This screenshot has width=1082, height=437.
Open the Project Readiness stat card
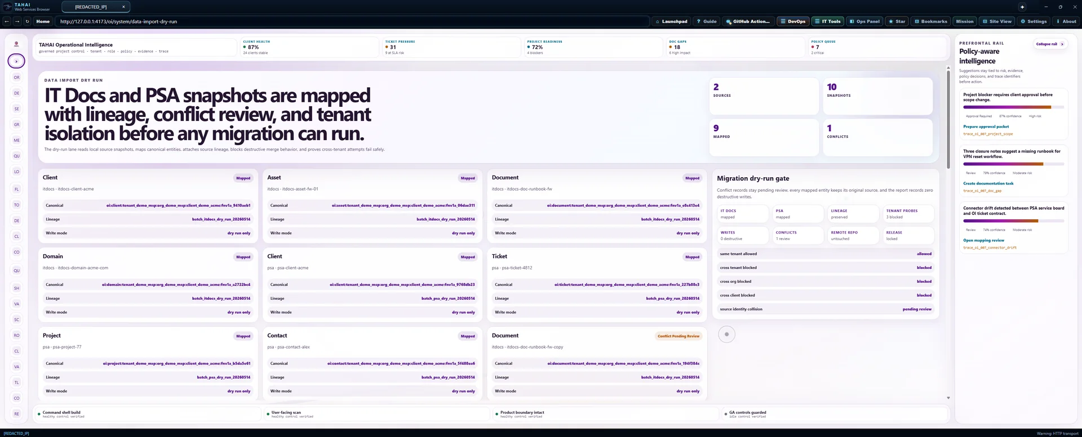pyautogui.click(x=592, y=47)
